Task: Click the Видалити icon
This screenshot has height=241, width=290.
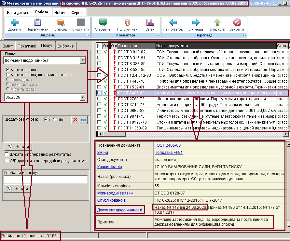Action: [81, 22]
